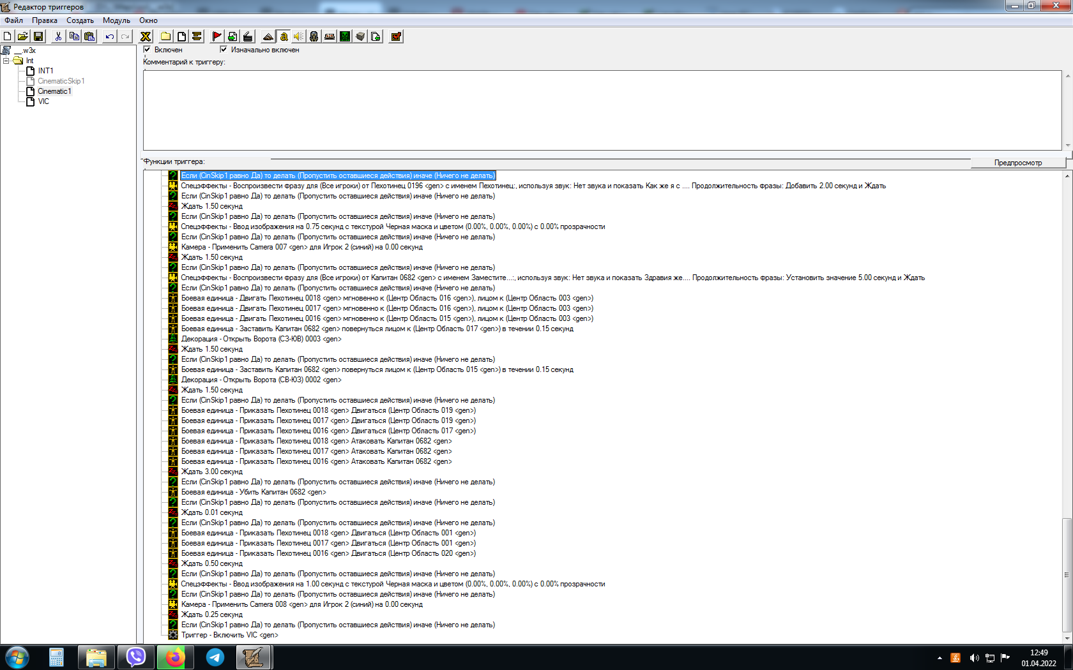Open the Import Manager icon
The image size is (1073, 670).
[x=376, y=36]
